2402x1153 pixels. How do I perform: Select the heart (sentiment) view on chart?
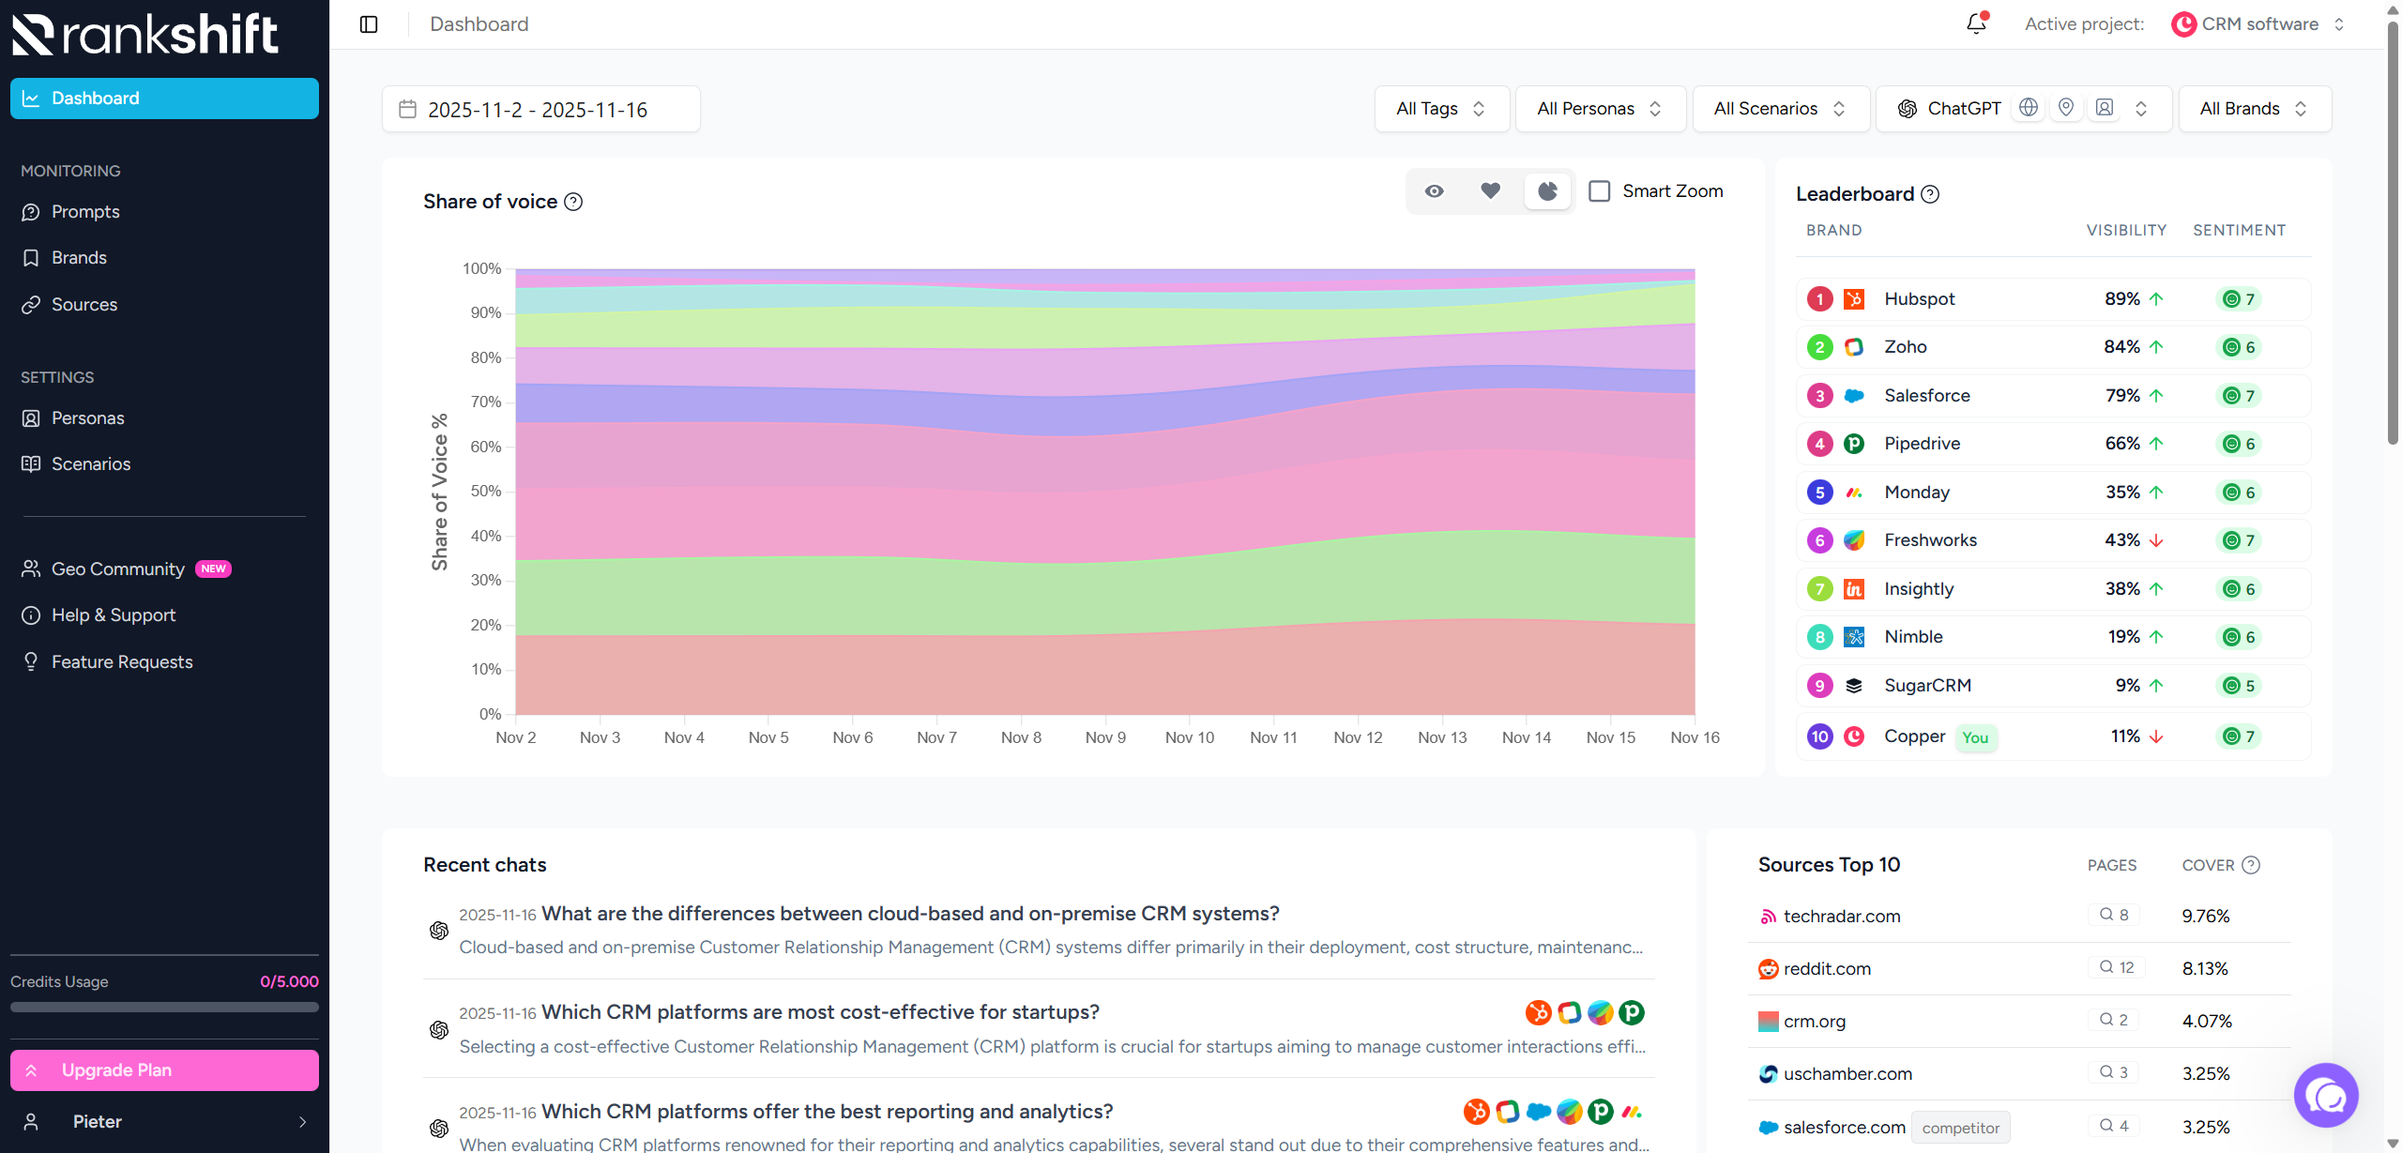(1490, 190)
